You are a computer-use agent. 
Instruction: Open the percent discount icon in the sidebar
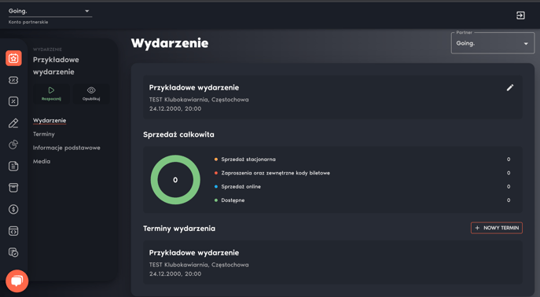pyautogui.click(x=13, y=101)
